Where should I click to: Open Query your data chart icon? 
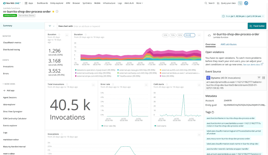point(218,3)
